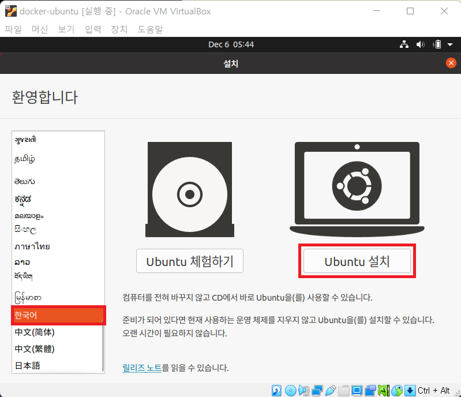
Task: Select தமிழ் in the language list
Action: point(58,159)
